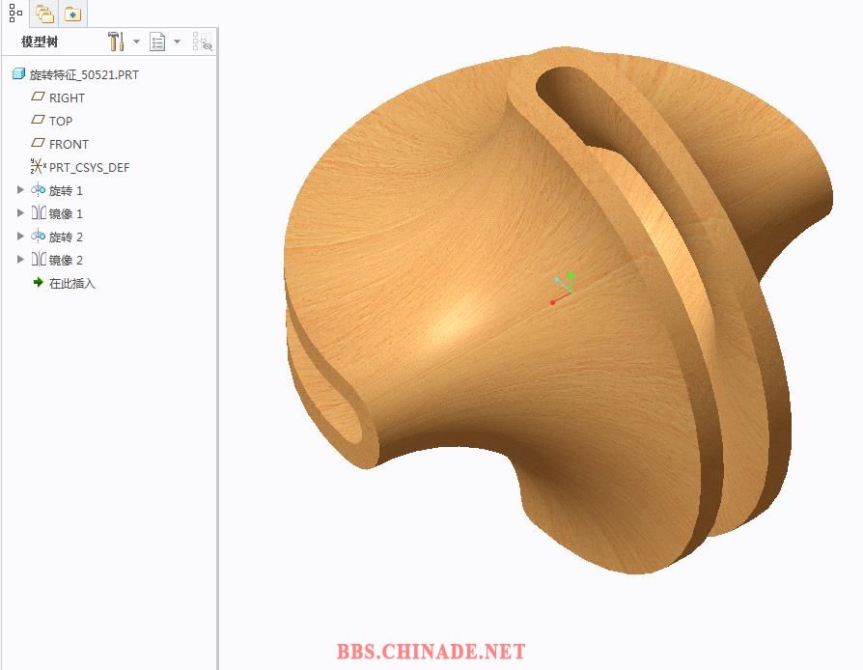Click the PRT_CSYS_DEF coordinate system icon
The height and width of the screenshot is (670, 863).
(39, 167)
